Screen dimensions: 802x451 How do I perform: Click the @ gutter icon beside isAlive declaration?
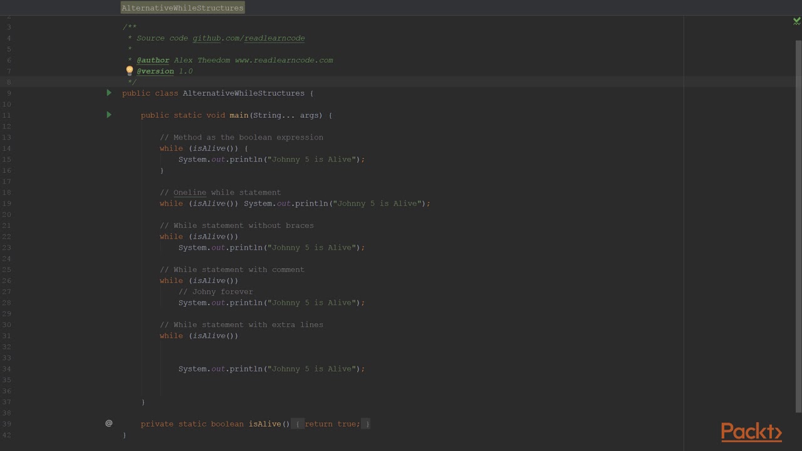(x=109, y=423)
